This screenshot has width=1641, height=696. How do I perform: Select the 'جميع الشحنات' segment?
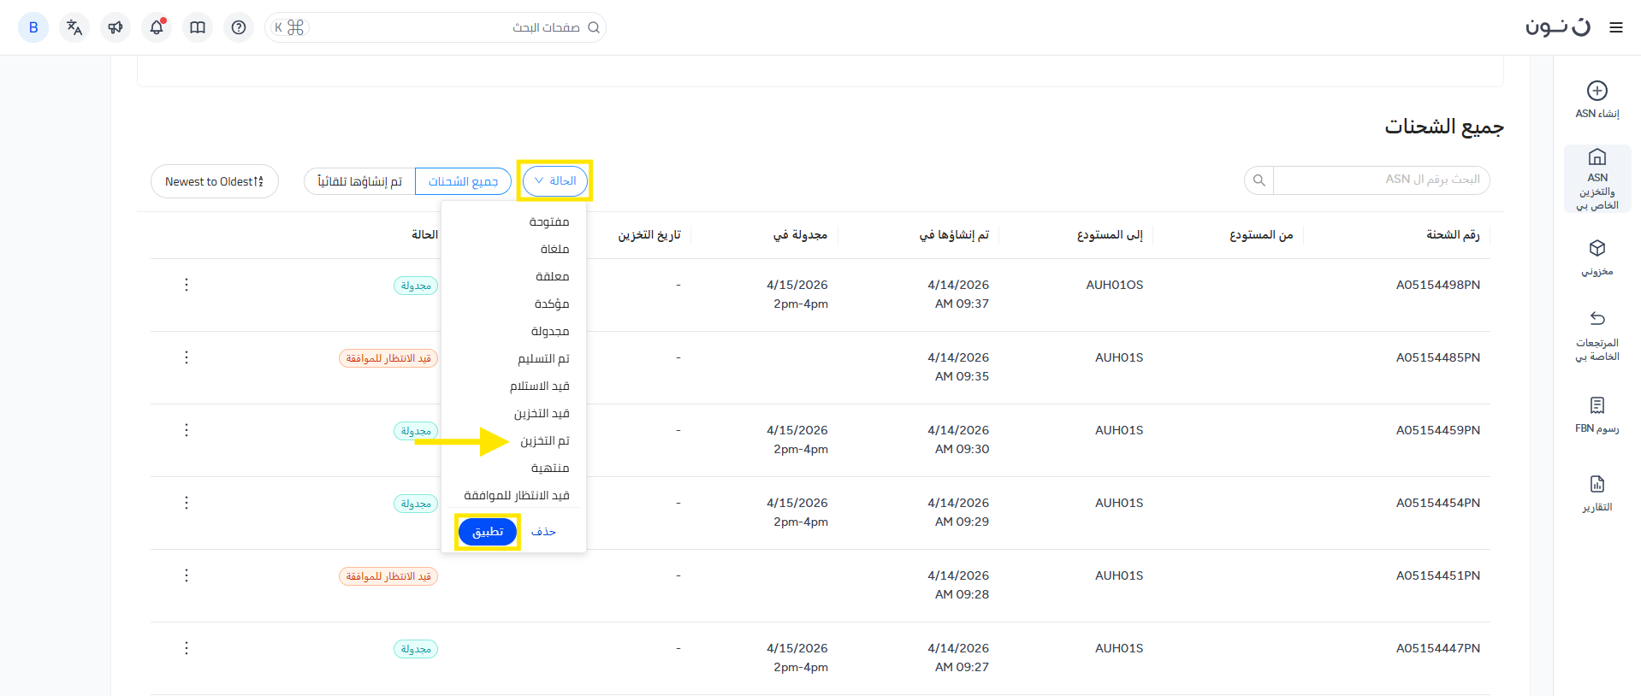coord(463,181)
